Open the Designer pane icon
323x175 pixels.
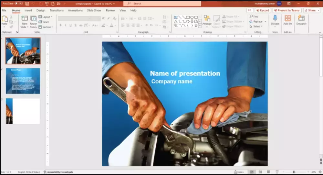tap(301, 18)
